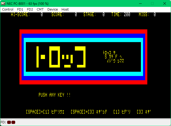Open the Device menu

pyautogui.click(x=52, y=10)
